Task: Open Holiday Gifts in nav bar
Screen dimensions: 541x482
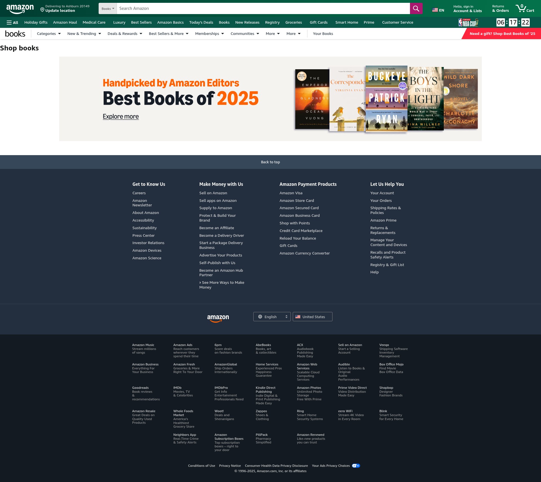Action: click(36, 23)
